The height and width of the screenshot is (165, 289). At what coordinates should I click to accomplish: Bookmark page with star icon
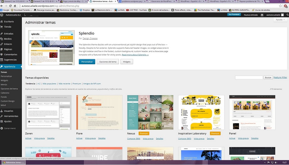coord(281,6)
